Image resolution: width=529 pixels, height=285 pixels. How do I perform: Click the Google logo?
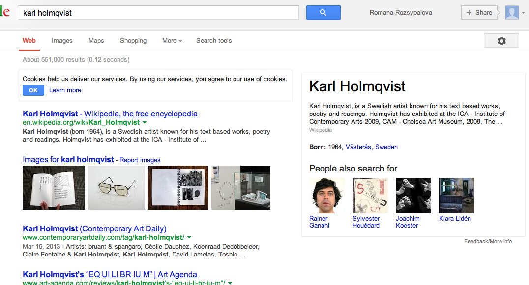click(5, 12)
